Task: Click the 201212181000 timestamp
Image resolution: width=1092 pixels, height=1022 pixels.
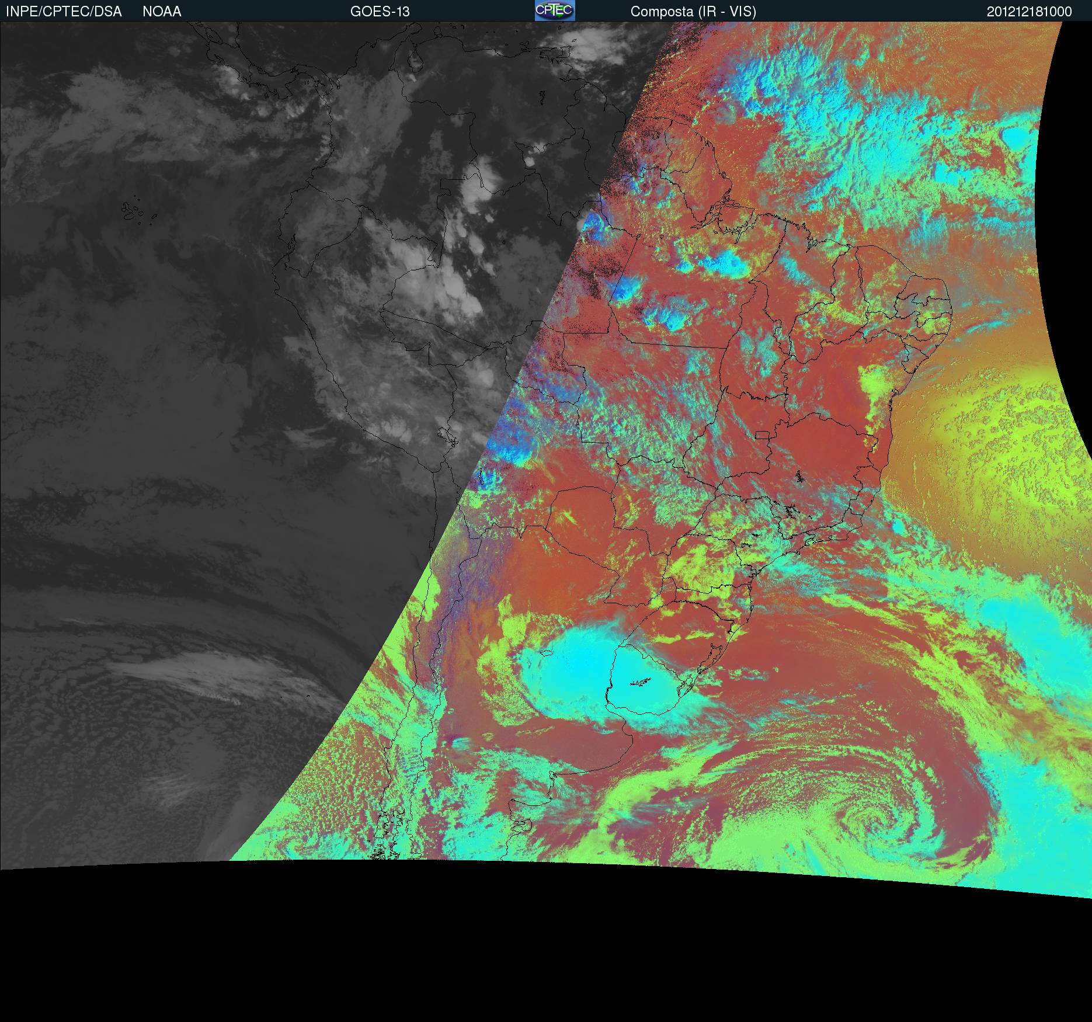Action: click(x=1030, y=12)
